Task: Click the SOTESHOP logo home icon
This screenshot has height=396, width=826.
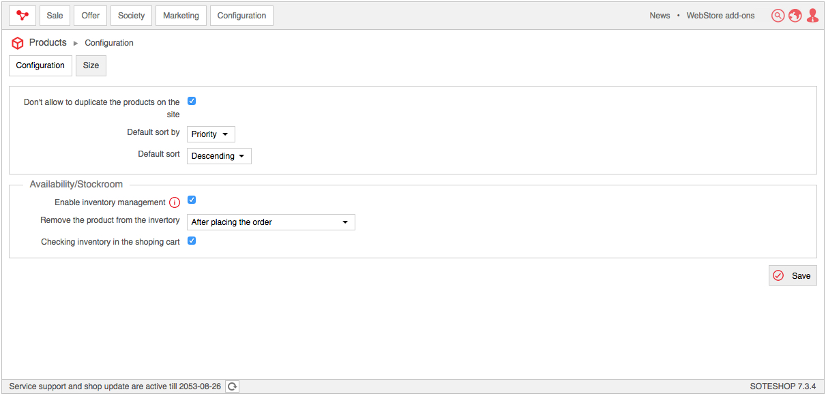Action: point(23,16)
